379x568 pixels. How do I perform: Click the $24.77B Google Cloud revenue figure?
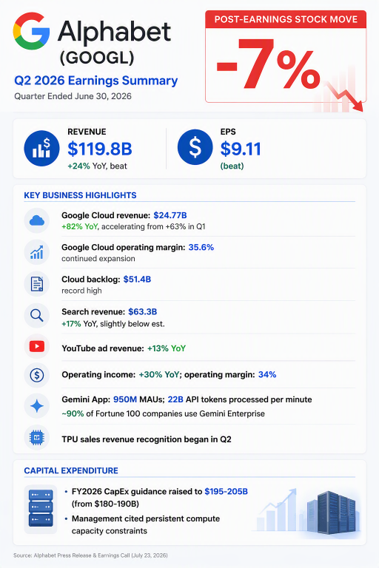(170, 215)
